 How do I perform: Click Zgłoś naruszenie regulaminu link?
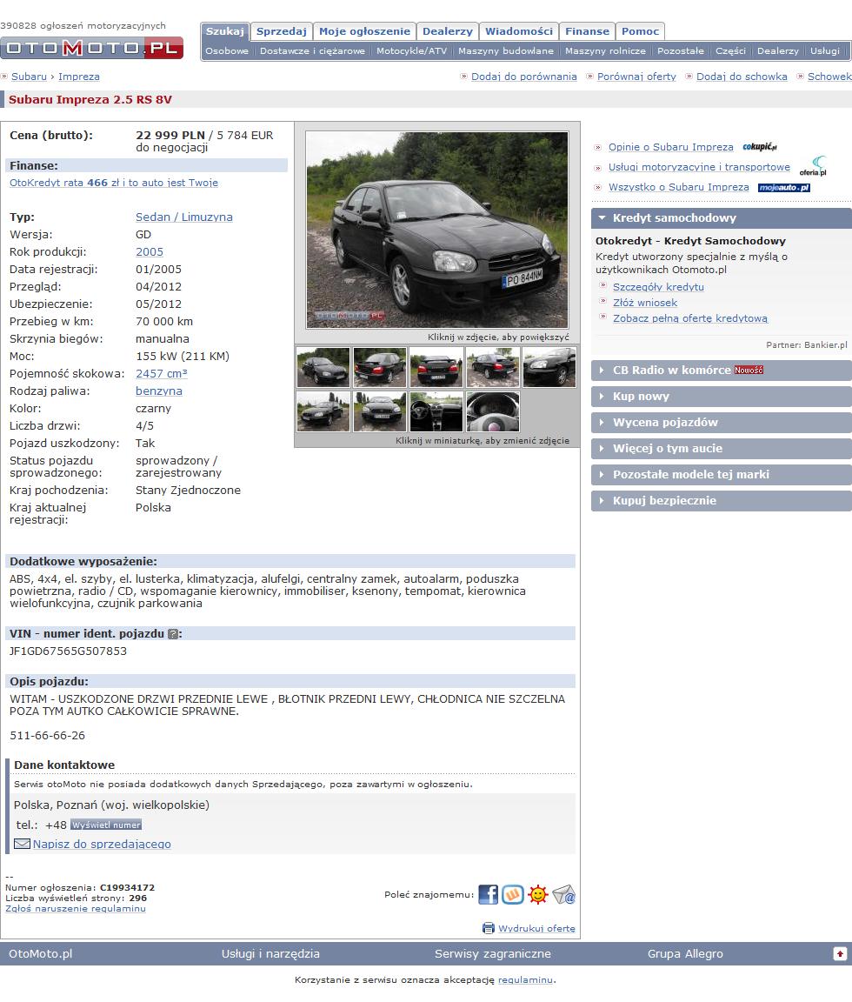(x=76, y=909)
